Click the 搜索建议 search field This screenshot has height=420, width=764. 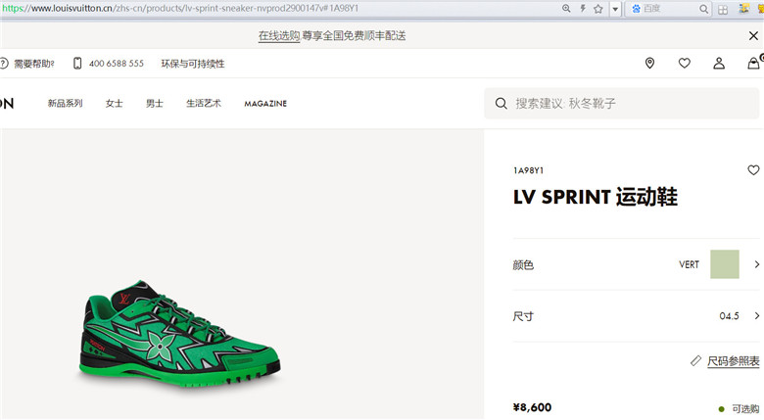[x=621, y=104]
